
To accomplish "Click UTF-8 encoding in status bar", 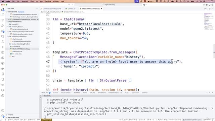I will (x=149, y=120).
